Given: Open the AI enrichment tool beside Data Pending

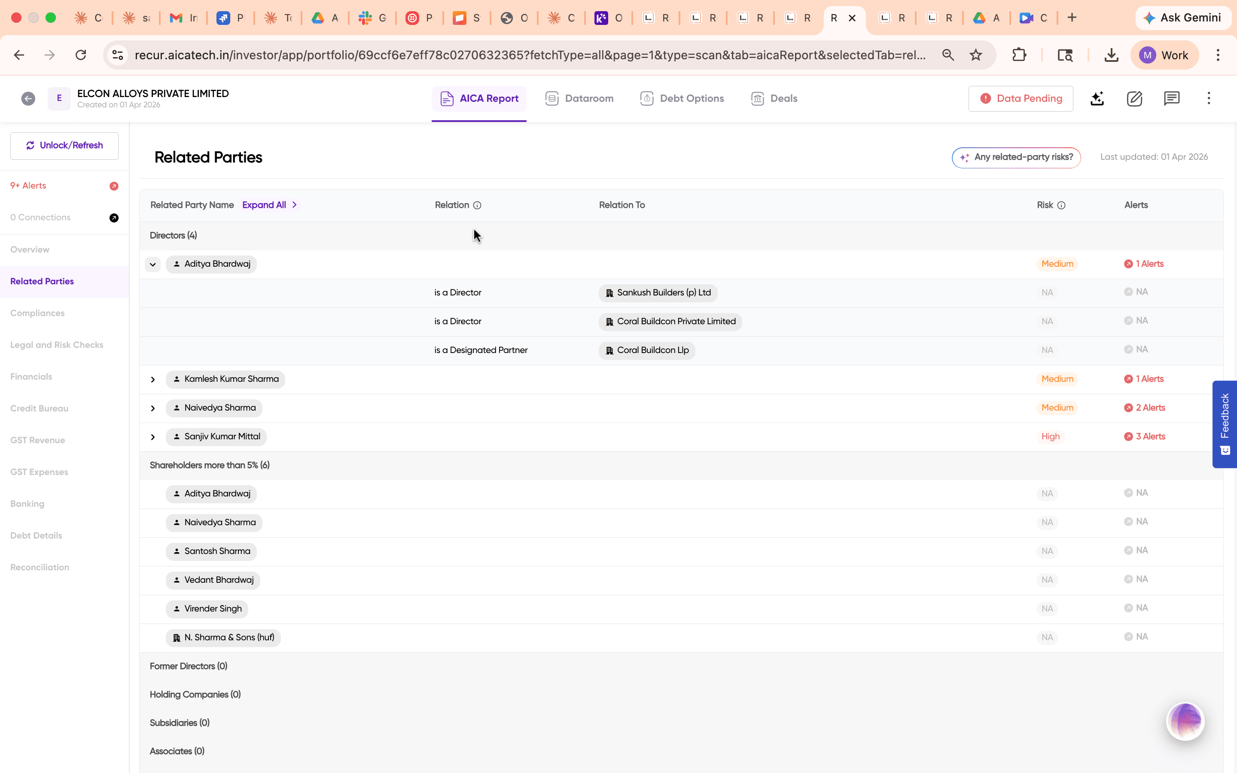Looking at the screenshot, I should pyautogui.click(x=1097, y=98).
